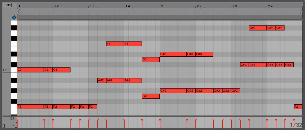The width and height of the screenshot is (305, 130).
Task: Play the C#3 black piano key
Action: (14, 65)
